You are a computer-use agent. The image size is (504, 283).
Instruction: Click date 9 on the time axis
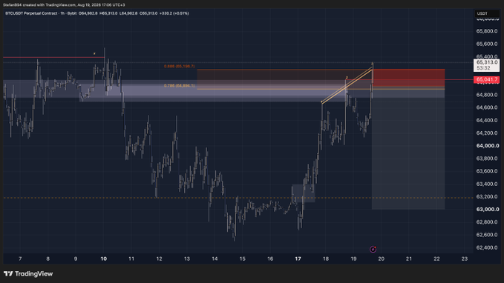click(76, 259)
